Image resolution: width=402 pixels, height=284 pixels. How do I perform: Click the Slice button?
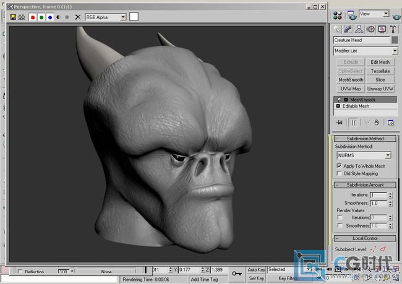tap(380, 80)
